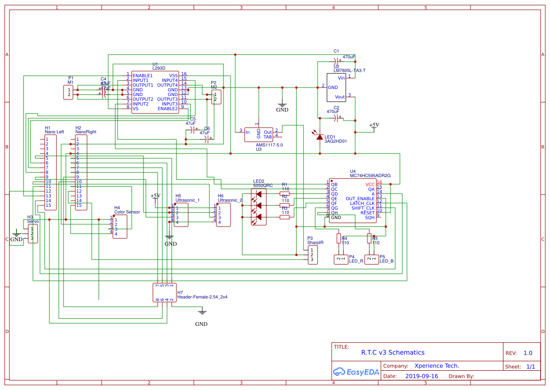Viewport: 550px width, 390px height.
Task: Click the LM7805L-TA3-T part label
Action: (x=350, y=71)
